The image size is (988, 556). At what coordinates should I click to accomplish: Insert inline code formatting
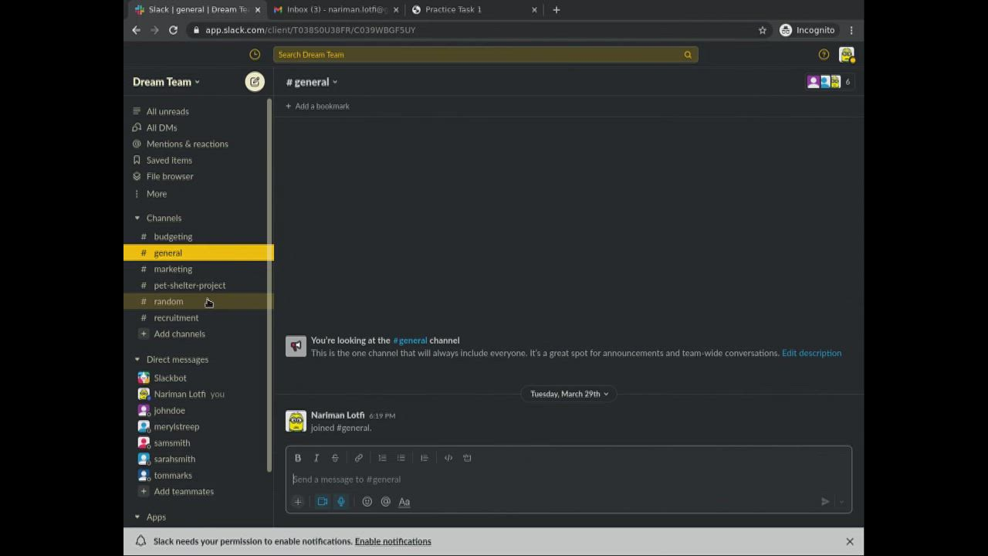[x=448, y=458]
